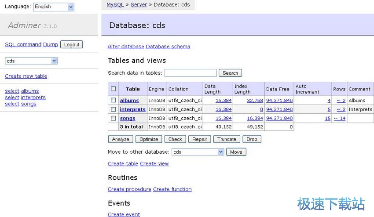Click the 49,152 total data length cell
Viewport: 374px width, 217px height.
218,127
